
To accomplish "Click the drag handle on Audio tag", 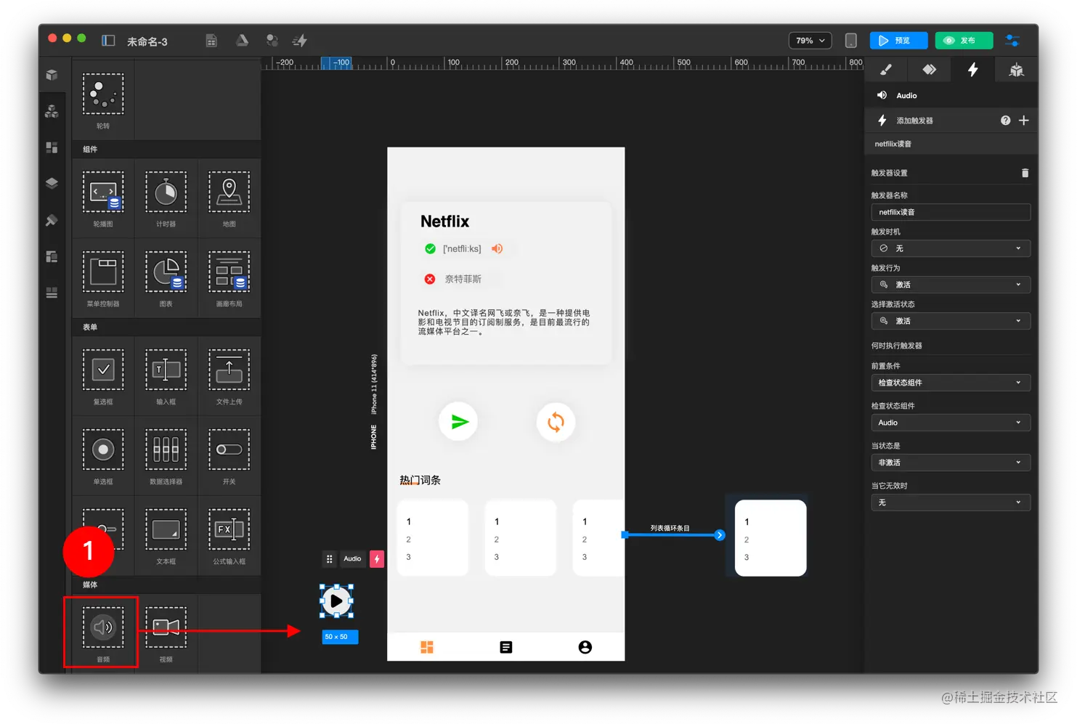I will coord(329,558).
